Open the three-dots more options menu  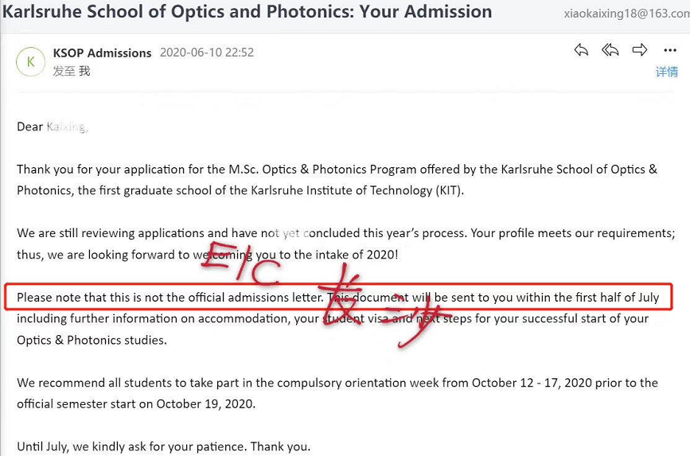(x=670, y=50)
